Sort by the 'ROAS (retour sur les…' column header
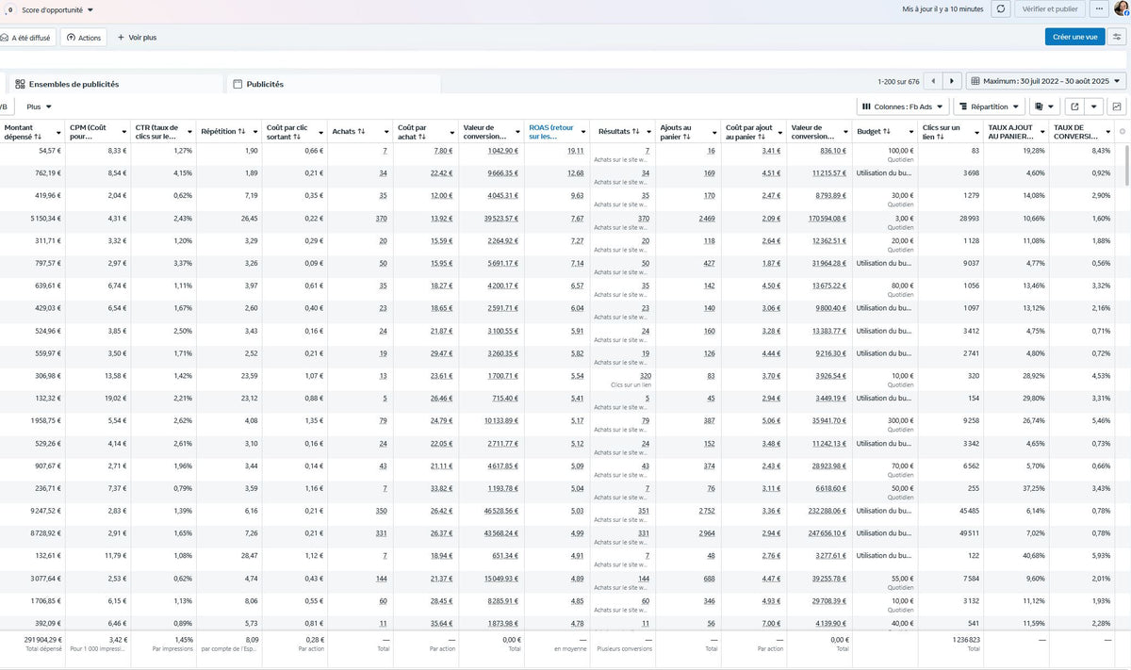Viewport: 1131px width, 670px height. [551, 132]
